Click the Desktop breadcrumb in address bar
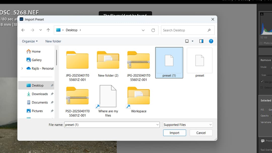 click(x=72, y=30)
